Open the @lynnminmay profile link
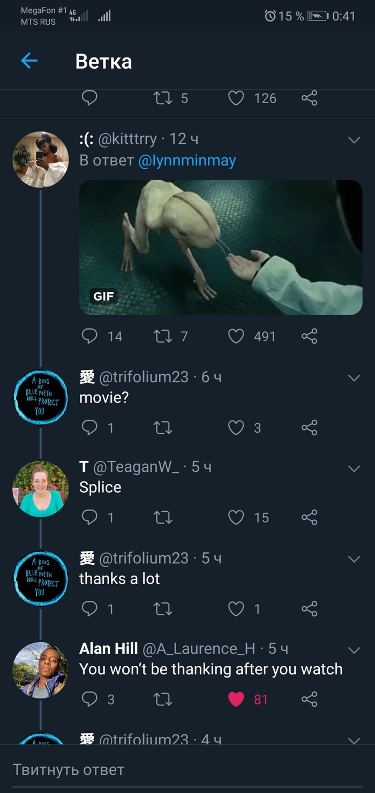The width and height of the screenshot is (375, 793). click(x=187, y=161)
